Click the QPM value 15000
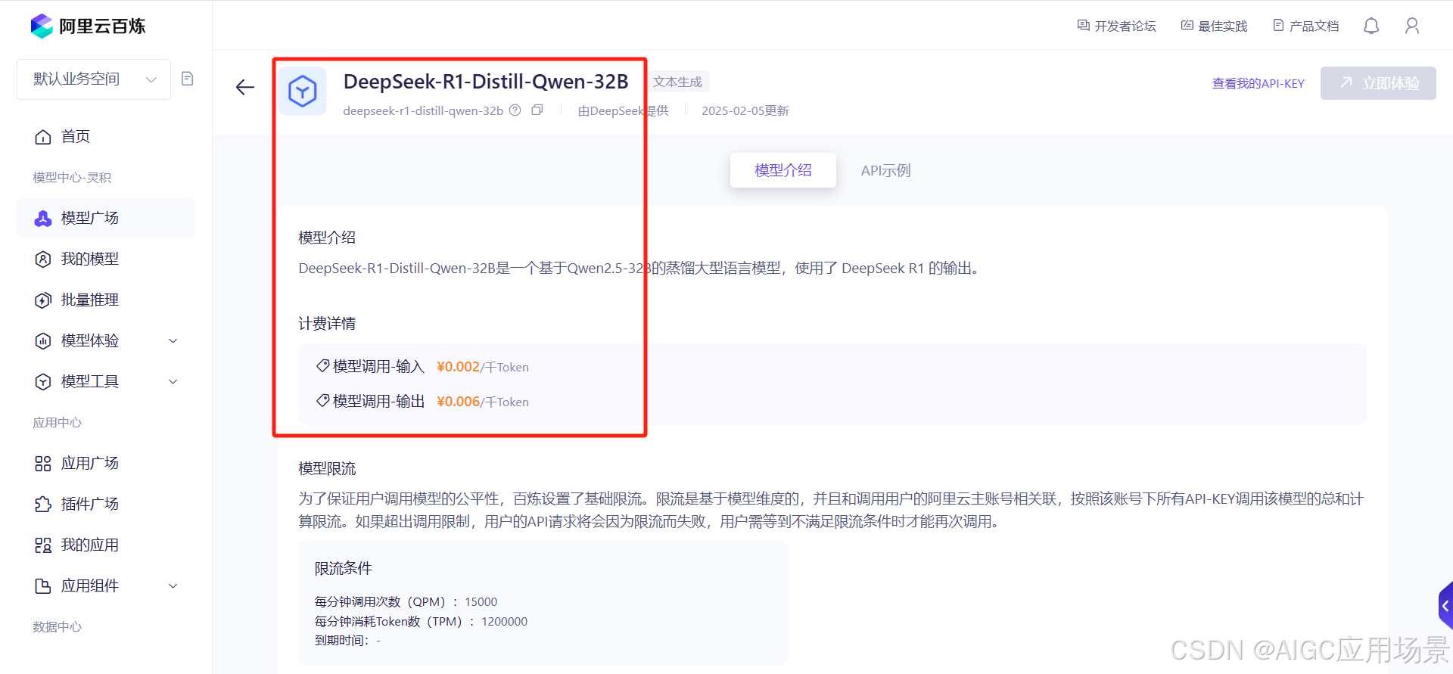This screenshot has width=1453, height=674. [481, 602]
